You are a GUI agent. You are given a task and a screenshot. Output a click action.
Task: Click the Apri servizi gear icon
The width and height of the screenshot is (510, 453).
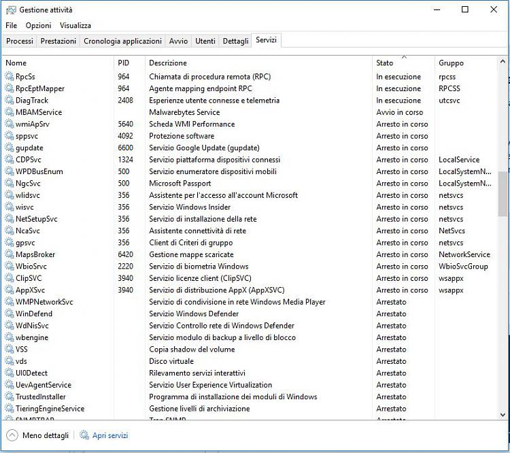84,435
